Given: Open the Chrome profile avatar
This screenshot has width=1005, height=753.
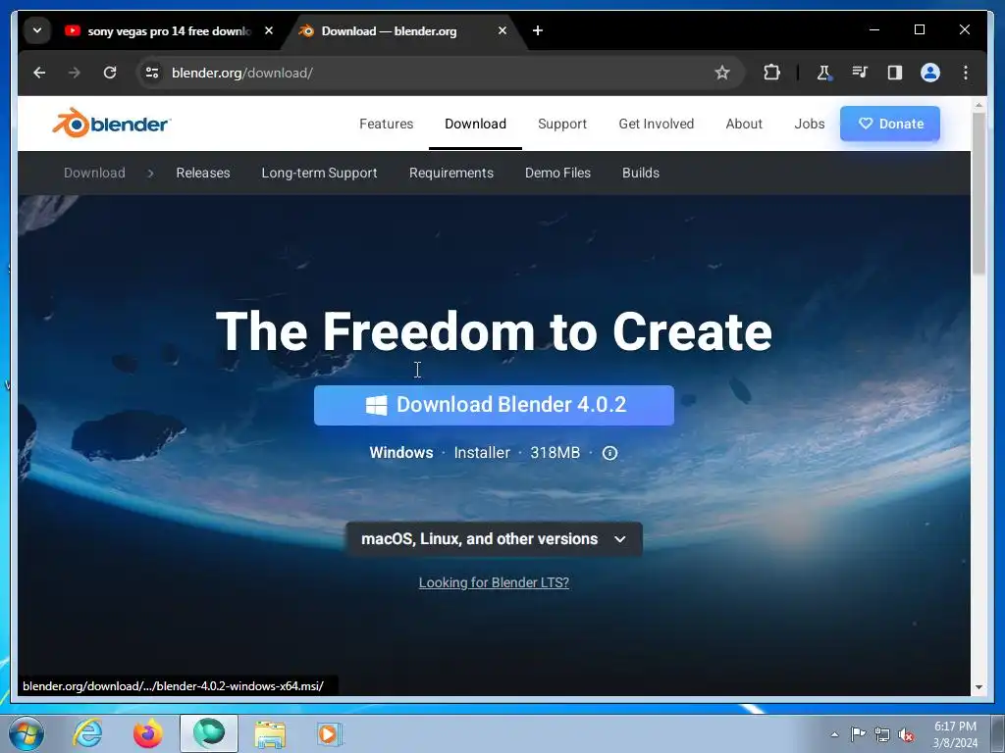Looking at the screenshot, I should coord(930,73).
